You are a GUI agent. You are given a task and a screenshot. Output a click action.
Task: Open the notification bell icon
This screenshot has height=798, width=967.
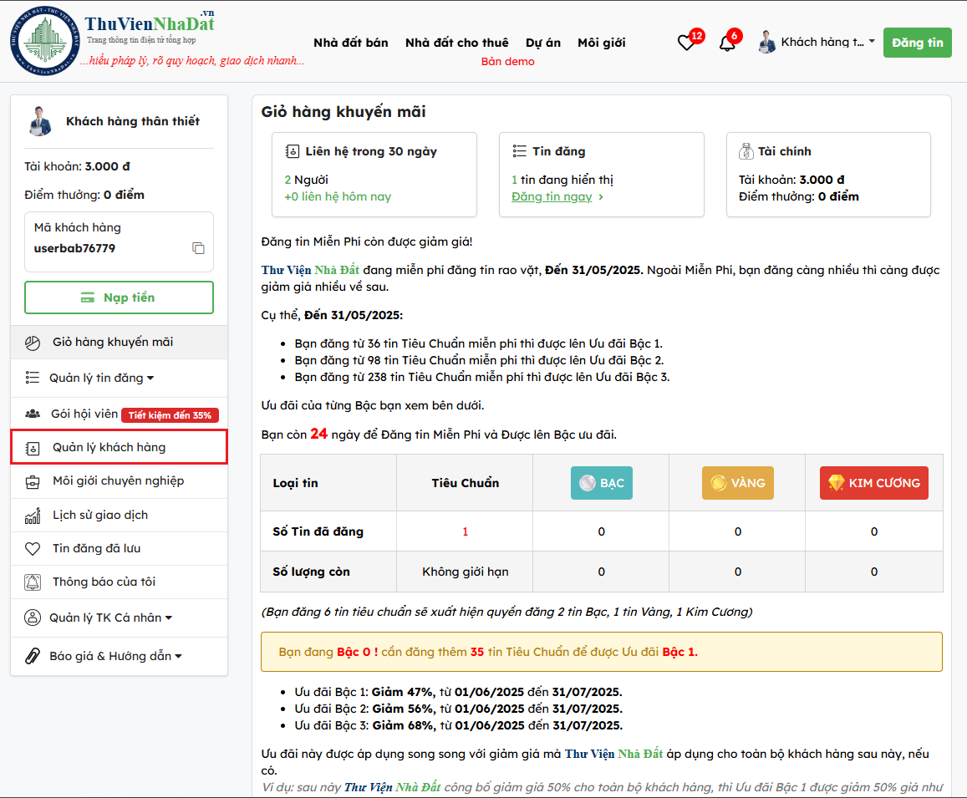tap(727, 43)
